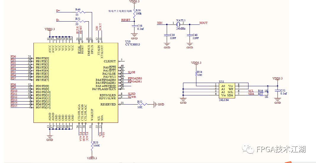Select the GND symbol beside R52
Viewport: 316px width, 163px height.
155,105
